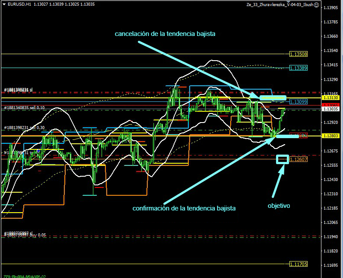Click the small blue arrow trade marker

tap(38, 151)
